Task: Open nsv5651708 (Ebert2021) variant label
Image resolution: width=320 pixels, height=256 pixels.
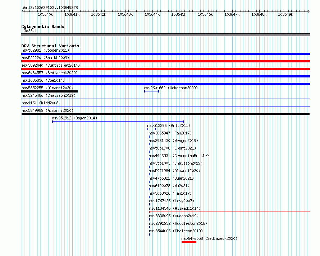Action: (x=172, y=148)
